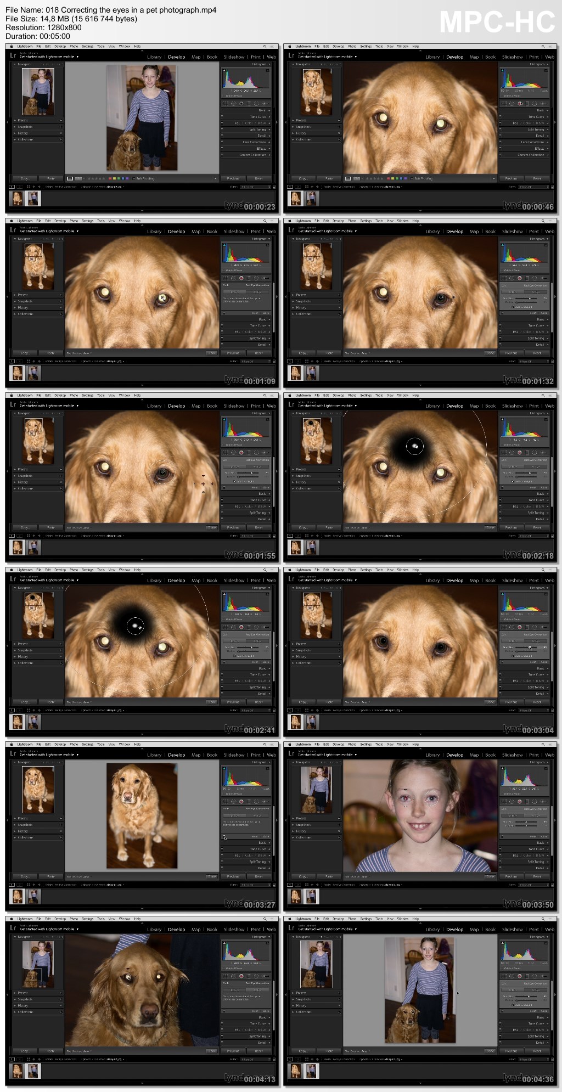Open toolbar content dropdown in 00:00:23 frame
Viewport: 562px width, 1092px height.
(x=216, y=178)
